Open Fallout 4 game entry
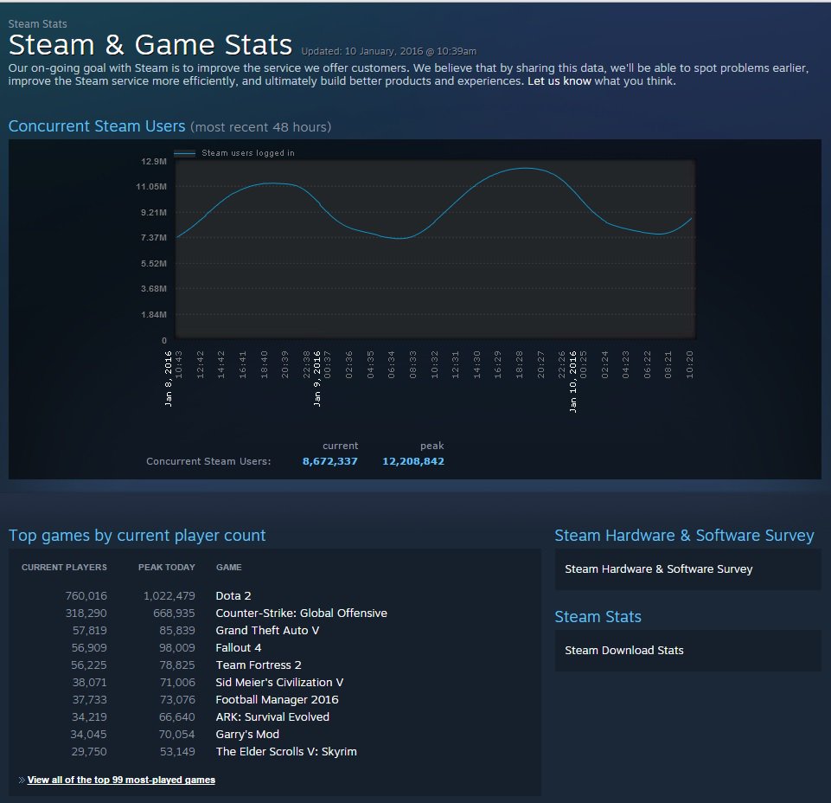The width and height of the screenshot is (831, 803). click(x=238, y=647)
